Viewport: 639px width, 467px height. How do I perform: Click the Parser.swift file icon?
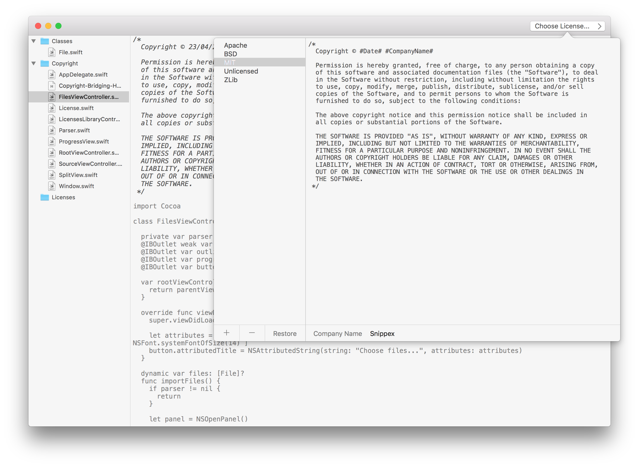[x=52, y=130]
